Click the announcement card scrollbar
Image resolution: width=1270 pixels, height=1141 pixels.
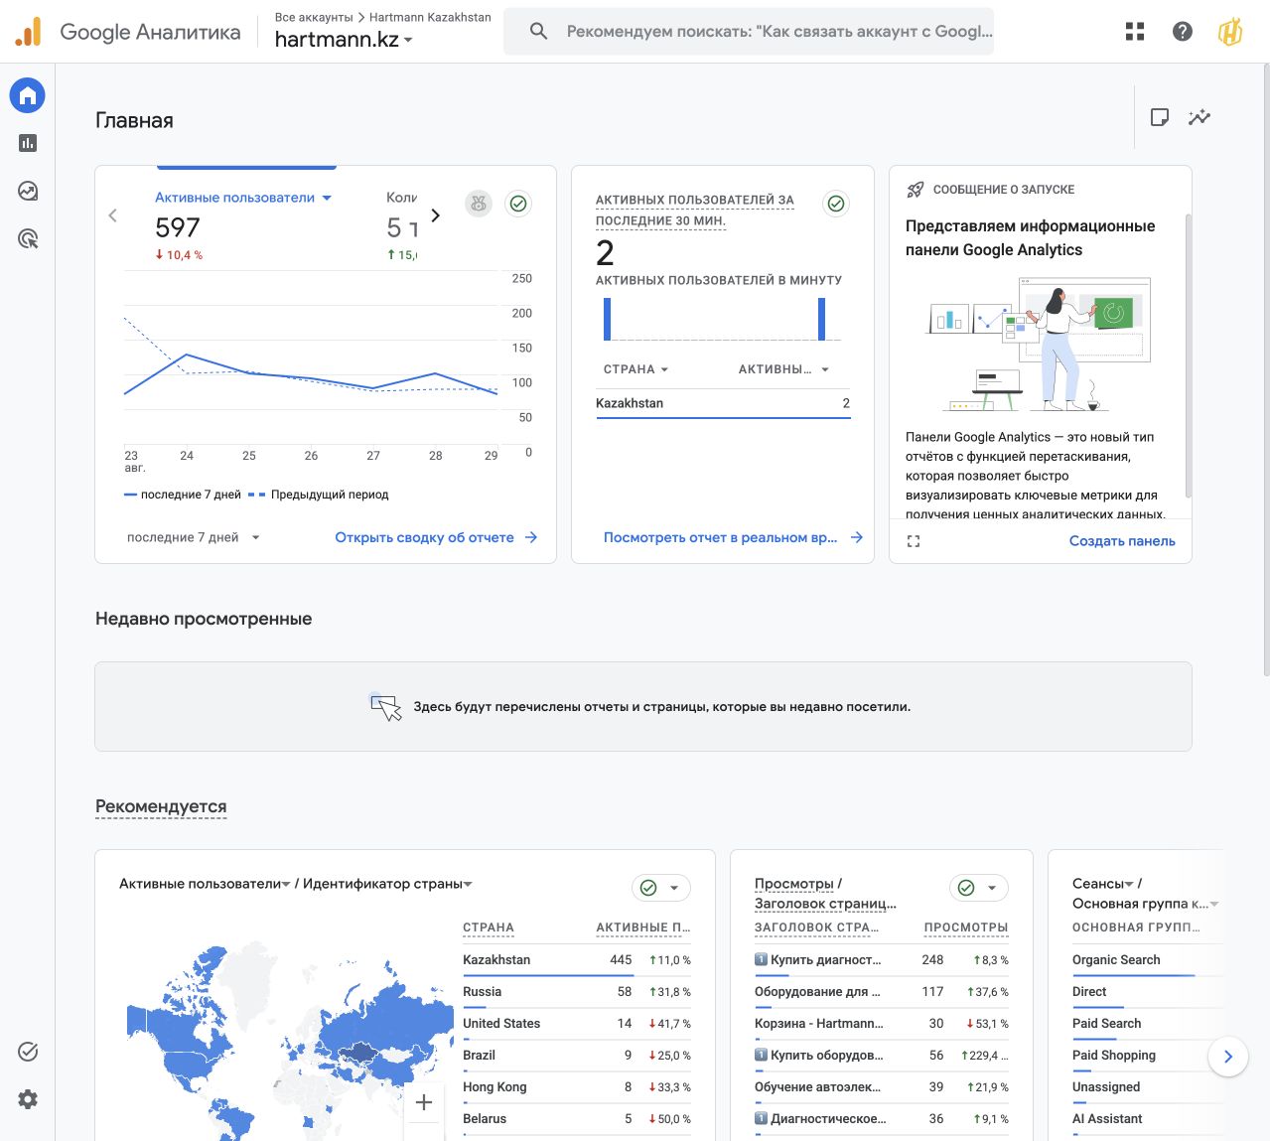[x=1188, y=356]
